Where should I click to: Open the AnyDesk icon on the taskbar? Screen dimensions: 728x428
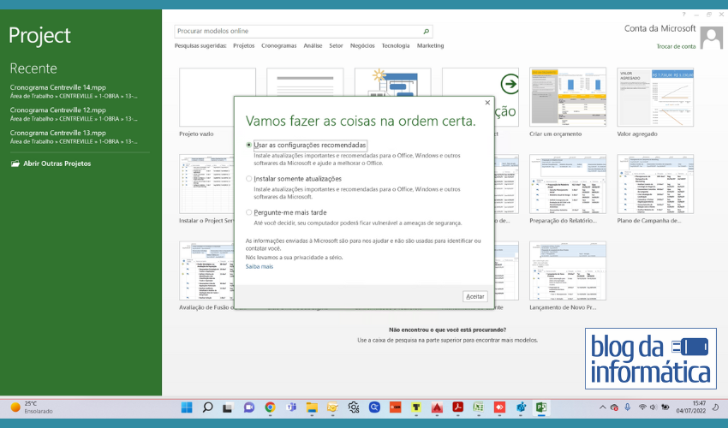[499, 407]
